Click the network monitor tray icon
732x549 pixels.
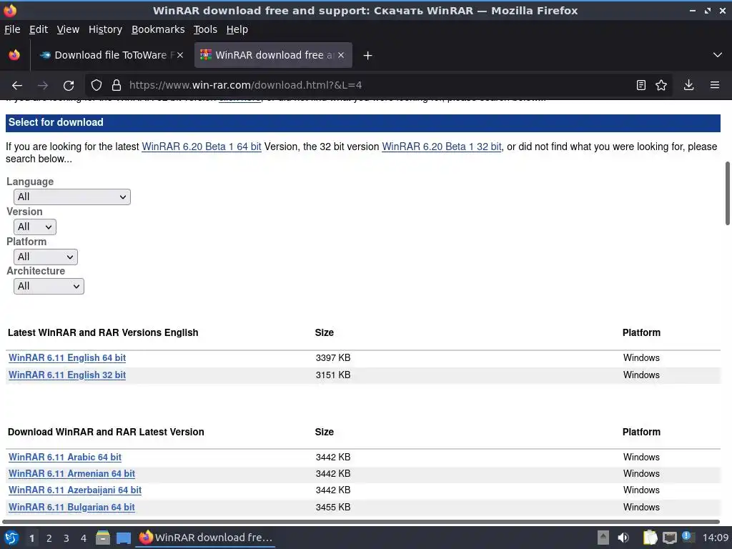click(669, 538)
